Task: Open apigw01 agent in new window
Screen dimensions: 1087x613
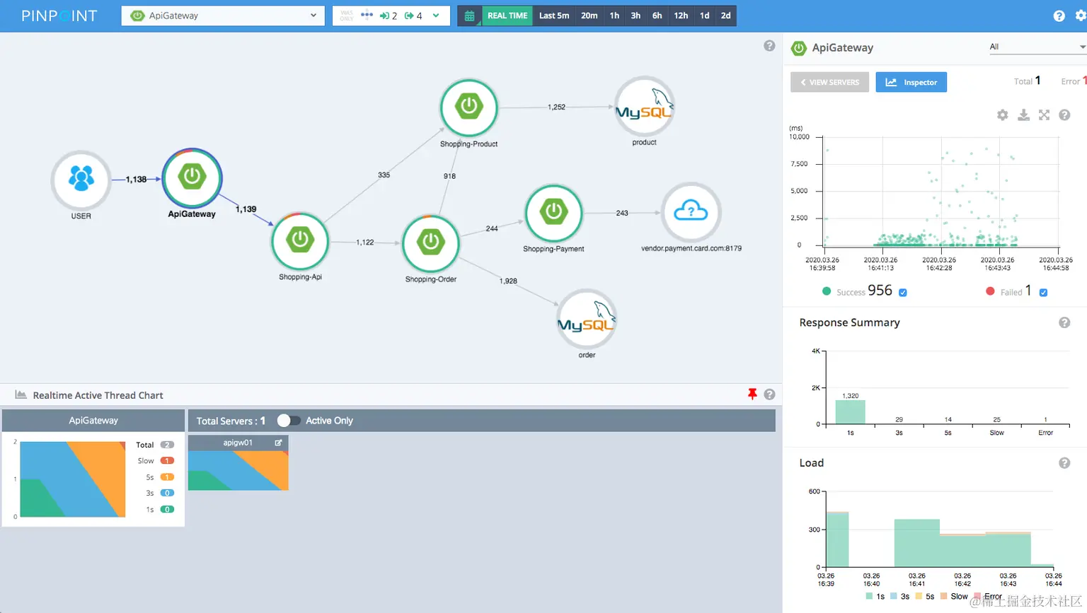Action: point(278,443)
